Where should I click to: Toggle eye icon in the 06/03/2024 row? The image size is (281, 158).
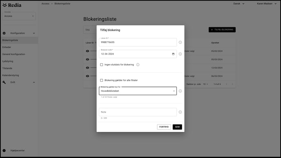click(87, 76)
